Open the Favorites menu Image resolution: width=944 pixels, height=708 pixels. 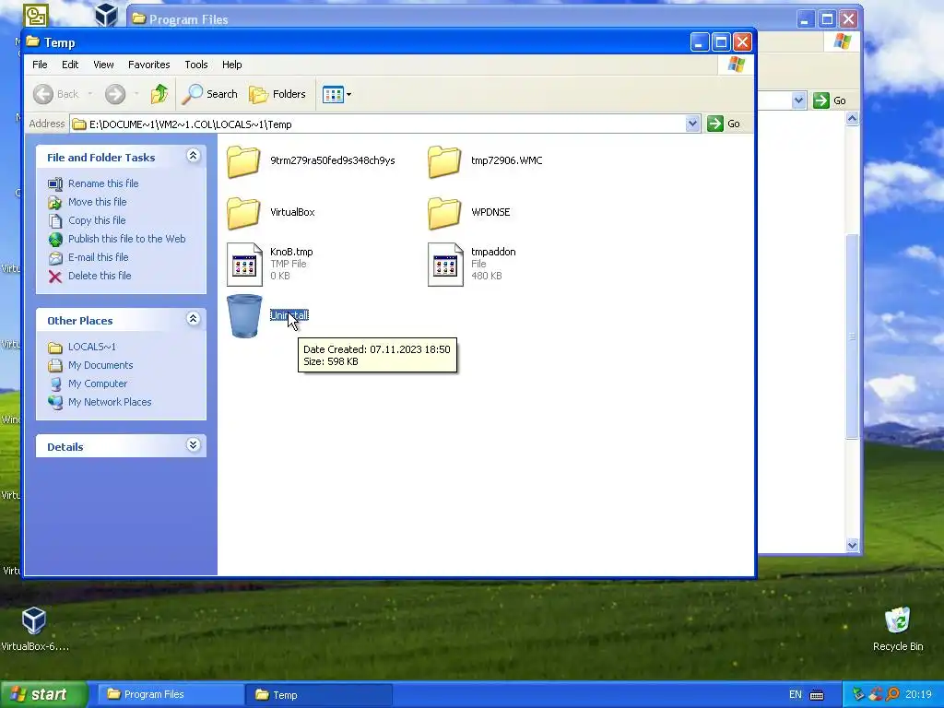pyautogui.click(x=148, y=65)
